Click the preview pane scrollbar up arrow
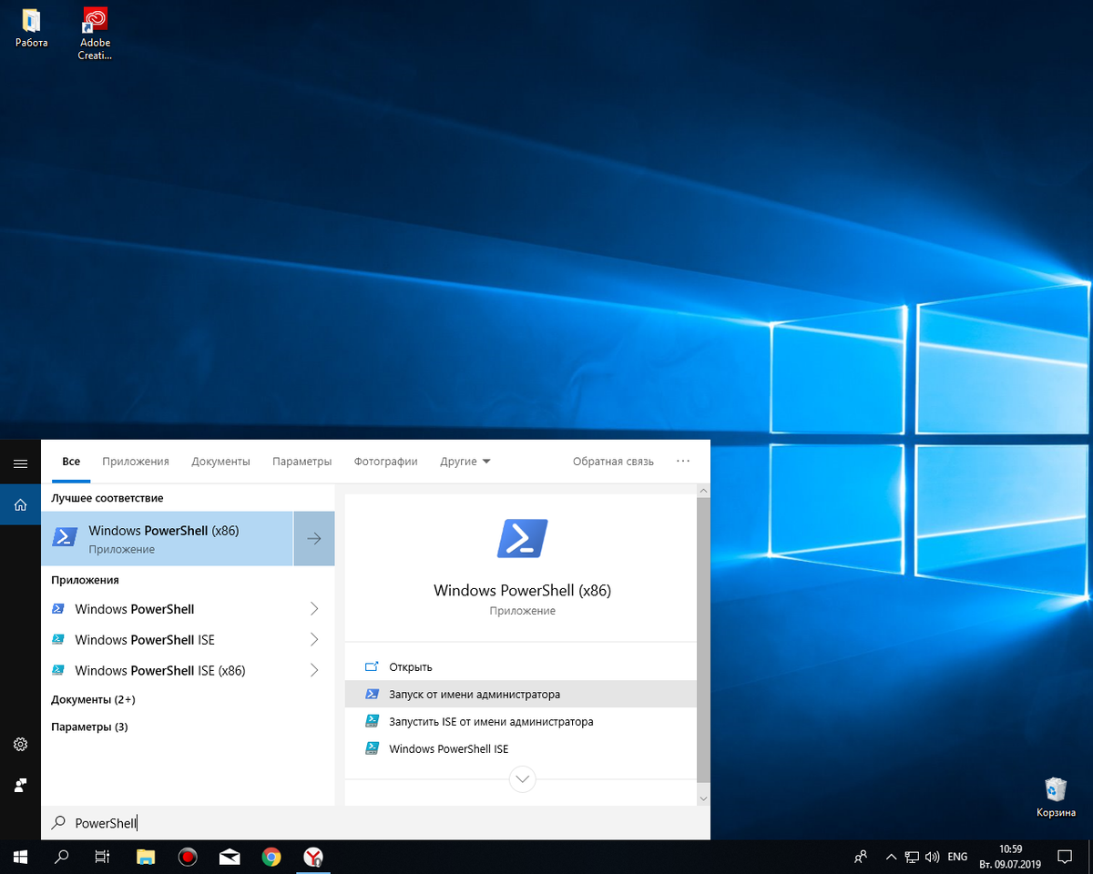 point(703,491)
